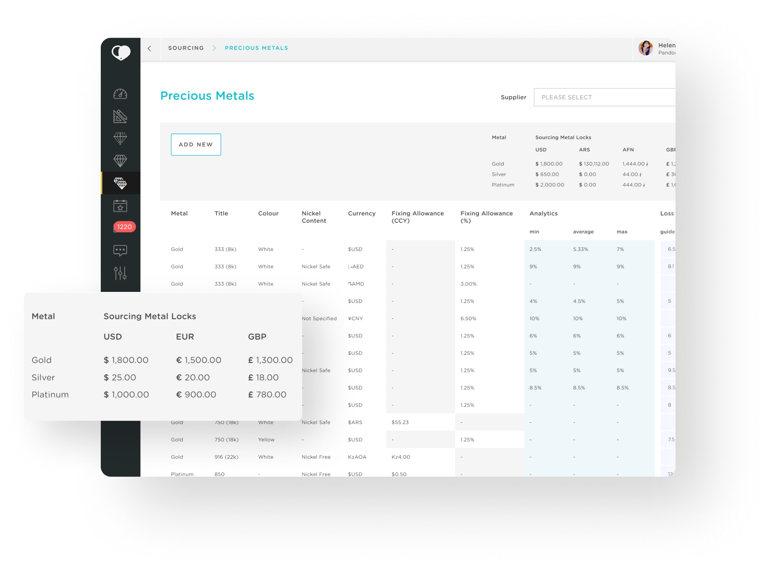Open the chat messages bubble icon
The width and height of the screenshot is (772, 573).
click(x=120, y=251)
